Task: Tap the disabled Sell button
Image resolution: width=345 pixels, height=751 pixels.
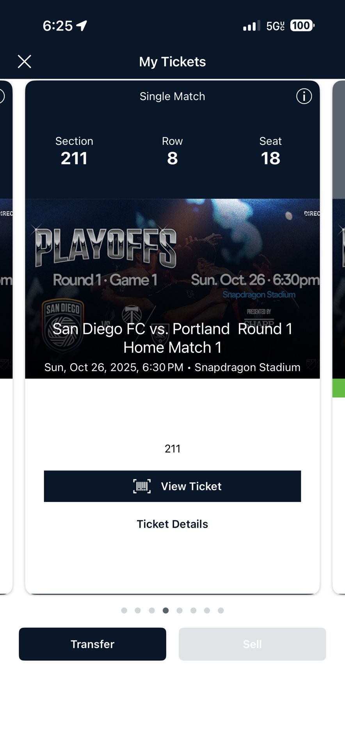Action: [252, 644]
